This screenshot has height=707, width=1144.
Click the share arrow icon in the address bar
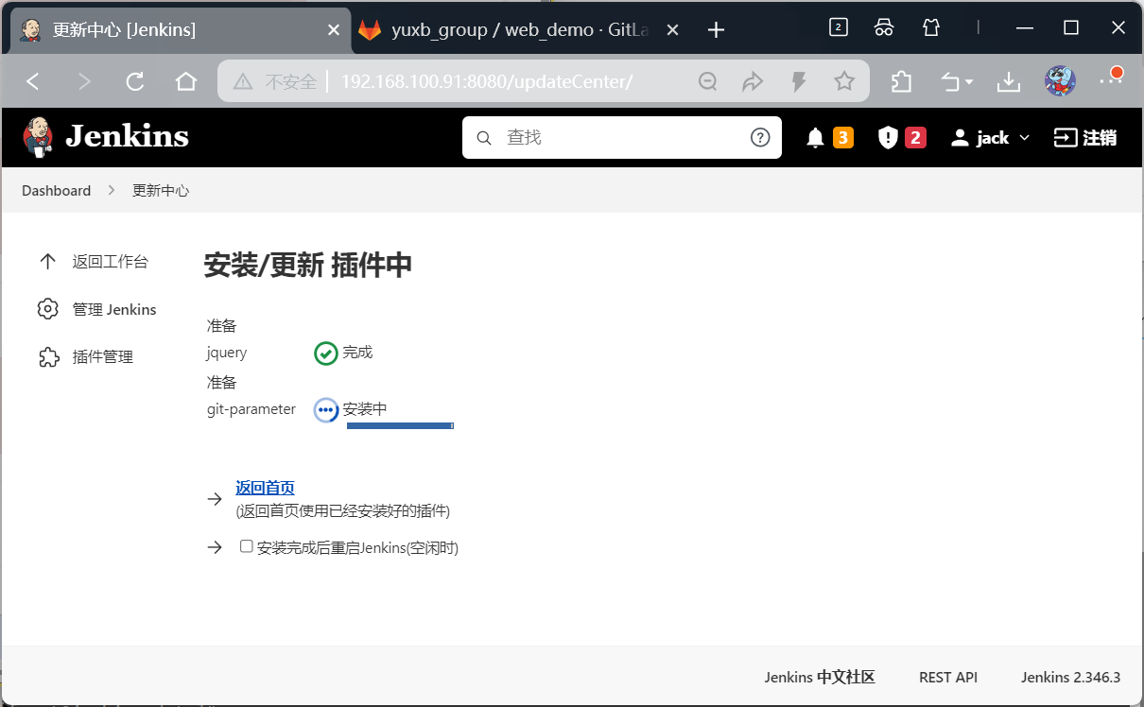pyautogui.click(x=753, y=82)
